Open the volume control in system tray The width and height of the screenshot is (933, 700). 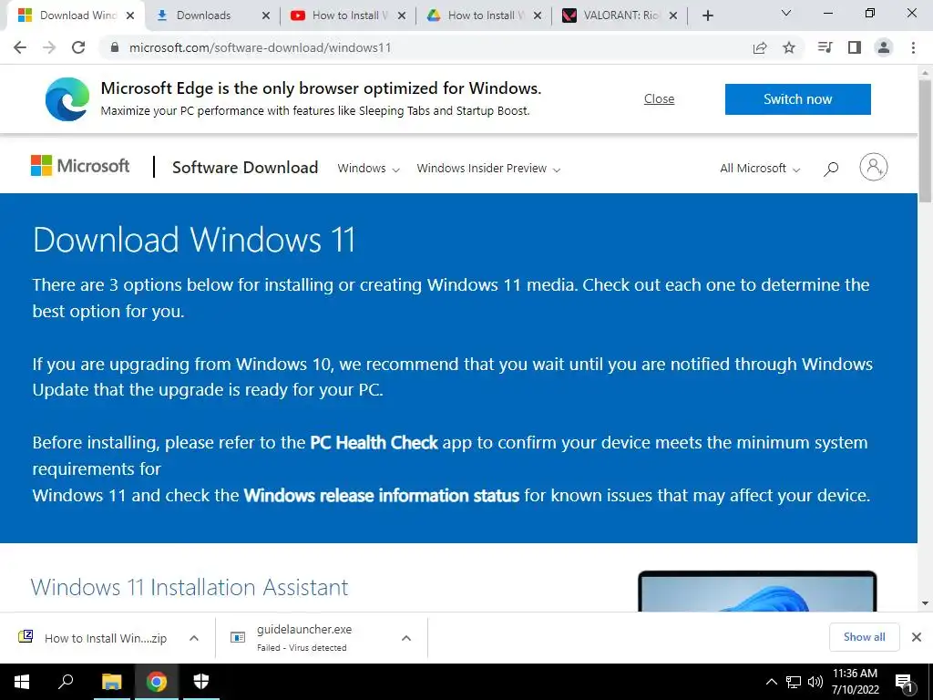(x=815, y=682)
